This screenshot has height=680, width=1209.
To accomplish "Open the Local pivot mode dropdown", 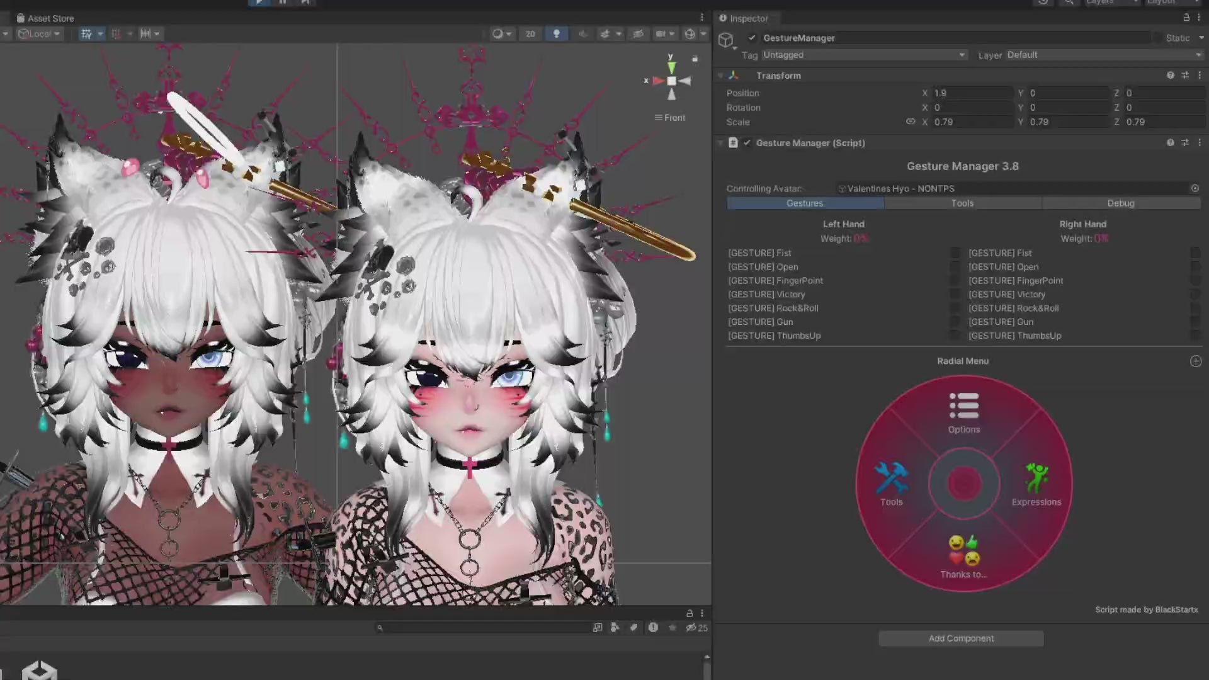I will click(x=39, y=34).
